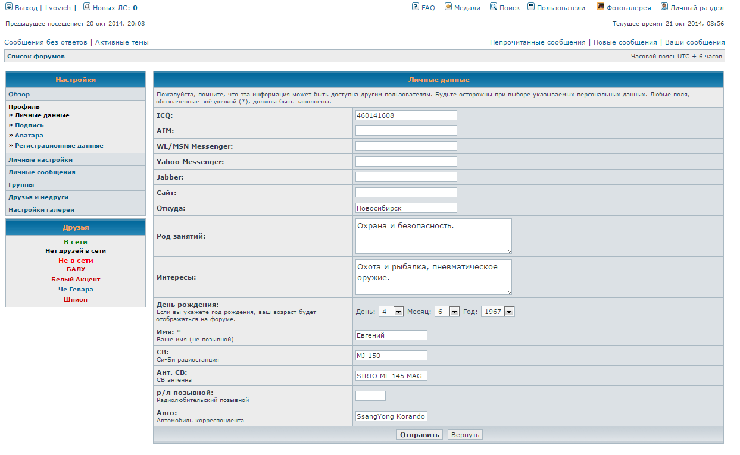Open Личные настройки section in sidebar

40,160
